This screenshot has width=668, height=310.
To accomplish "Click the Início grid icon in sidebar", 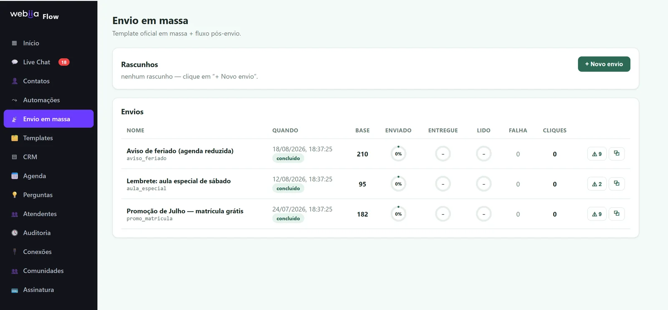I will (15, 43).
